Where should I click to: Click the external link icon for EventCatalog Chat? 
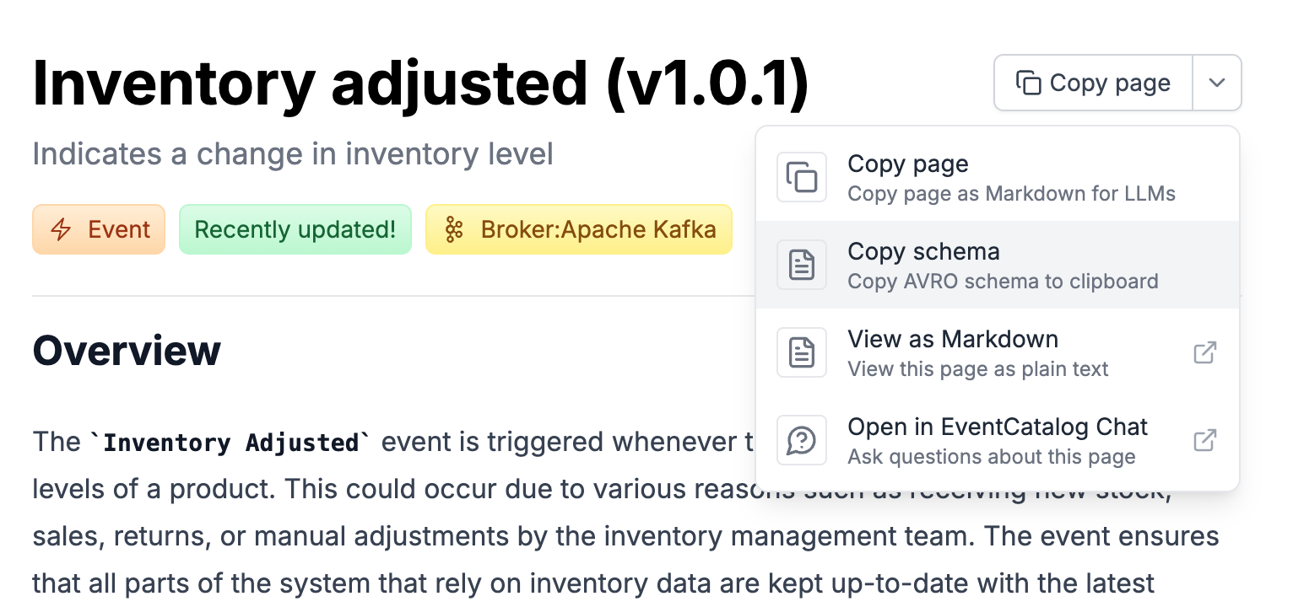[x=1205, y=439]
